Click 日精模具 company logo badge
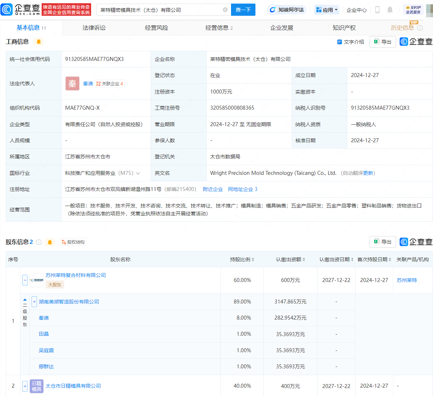Viewport: 433px width, 397px height. coord(37,386)
